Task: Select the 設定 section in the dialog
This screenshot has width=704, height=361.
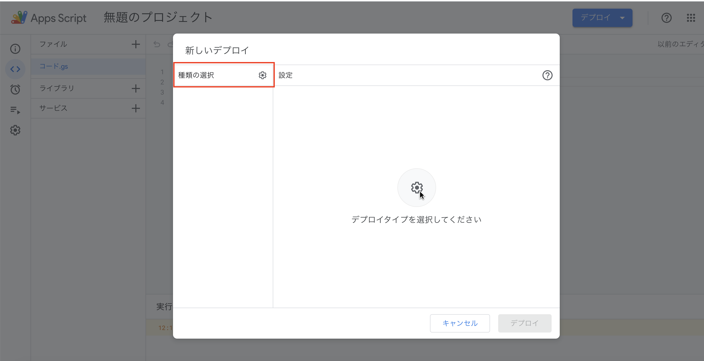Action: [x=285, y=75]
